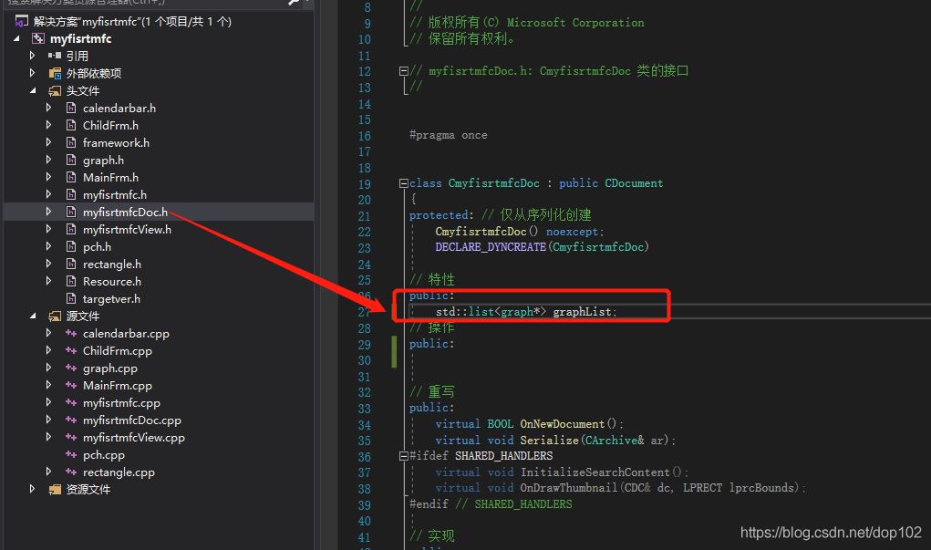This screenshot has width=931, height=550.
Task: Click the DECLARE_DYNCREATE macro in the code
Action: [491, 247]
